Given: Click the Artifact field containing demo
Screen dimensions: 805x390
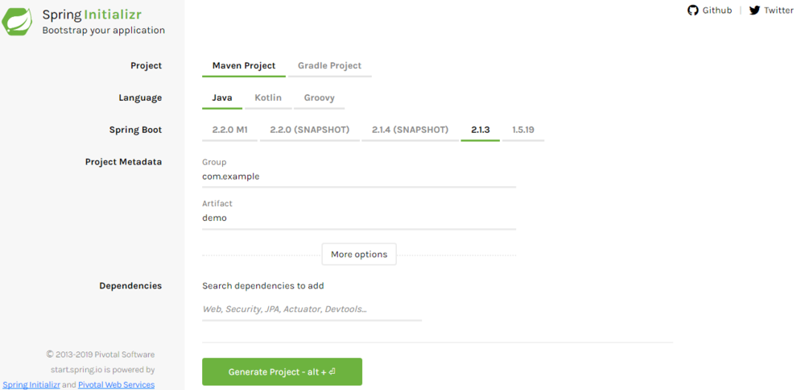Looking at the screenshot, I should pyautogui.click(x=359, y=218).
